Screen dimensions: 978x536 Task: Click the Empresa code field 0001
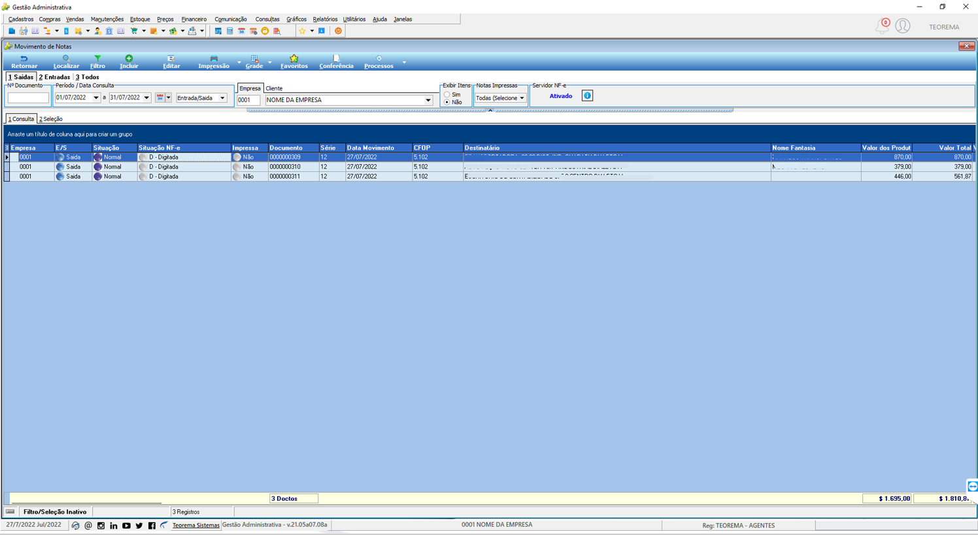coord(248,101)
